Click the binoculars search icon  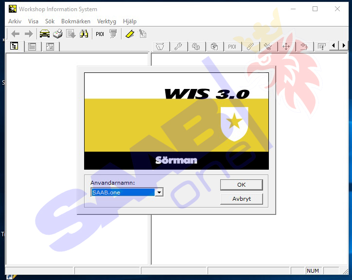pyautogui.click(x=84, y=34)
